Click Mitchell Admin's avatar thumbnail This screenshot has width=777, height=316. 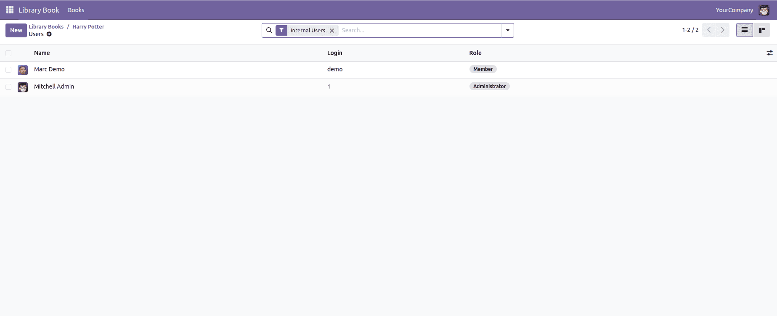pyautogui.click(x=23, y=87)
